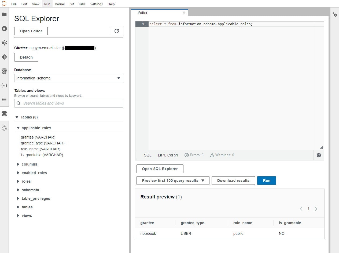Open the Database dropdown

click(x=69, y=78)
